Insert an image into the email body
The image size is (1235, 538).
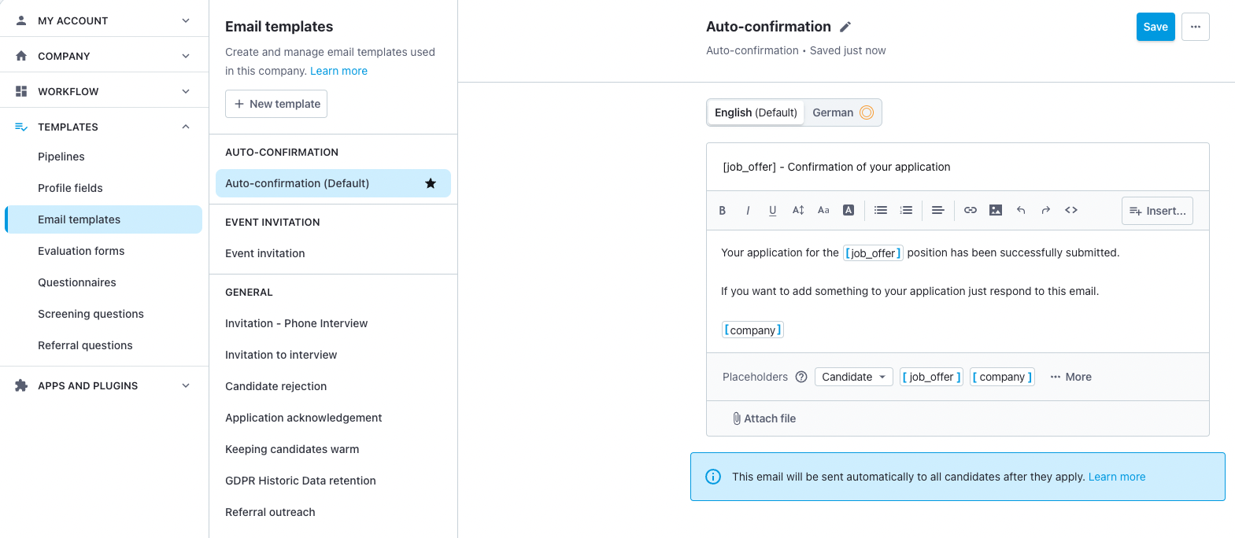pyautogui.click(x=996, y=210)
